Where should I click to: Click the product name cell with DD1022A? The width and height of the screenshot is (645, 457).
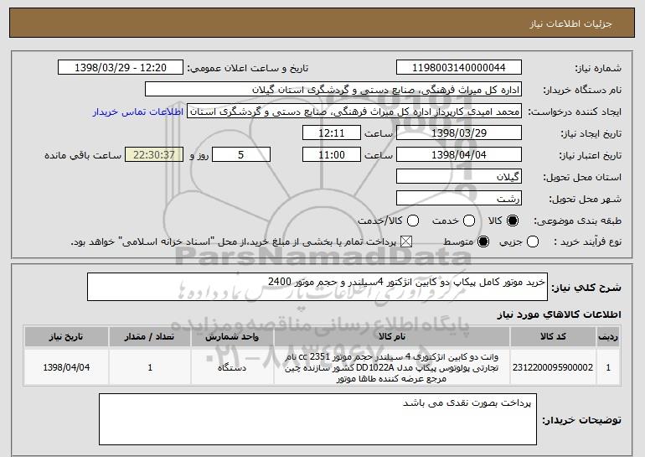[392, 367]
